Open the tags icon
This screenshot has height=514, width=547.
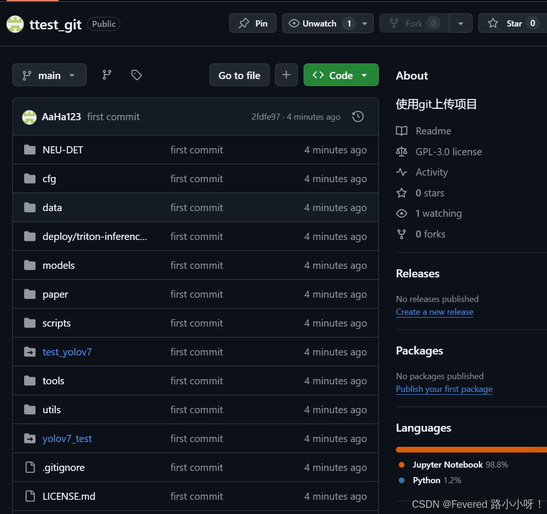136,75
